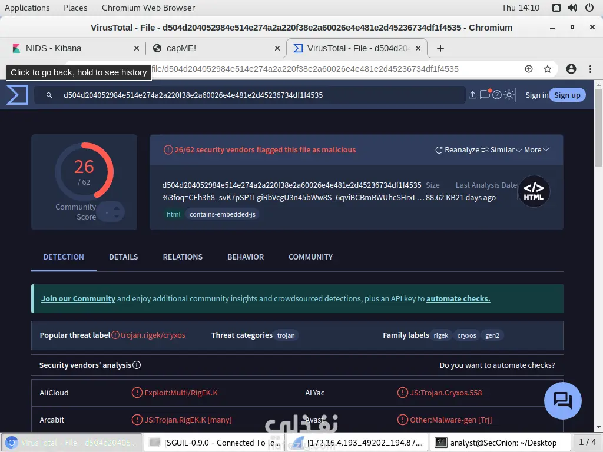Click the alert icon next to JS:Trojan.RigEK.K [many]
603x452 pixels.
click(137, 419)
